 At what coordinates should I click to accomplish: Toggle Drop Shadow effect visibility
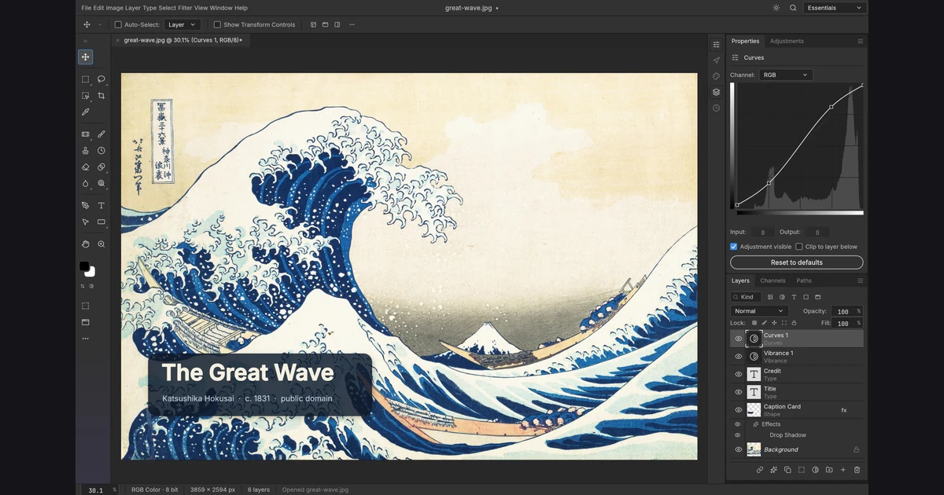point(738,435)
